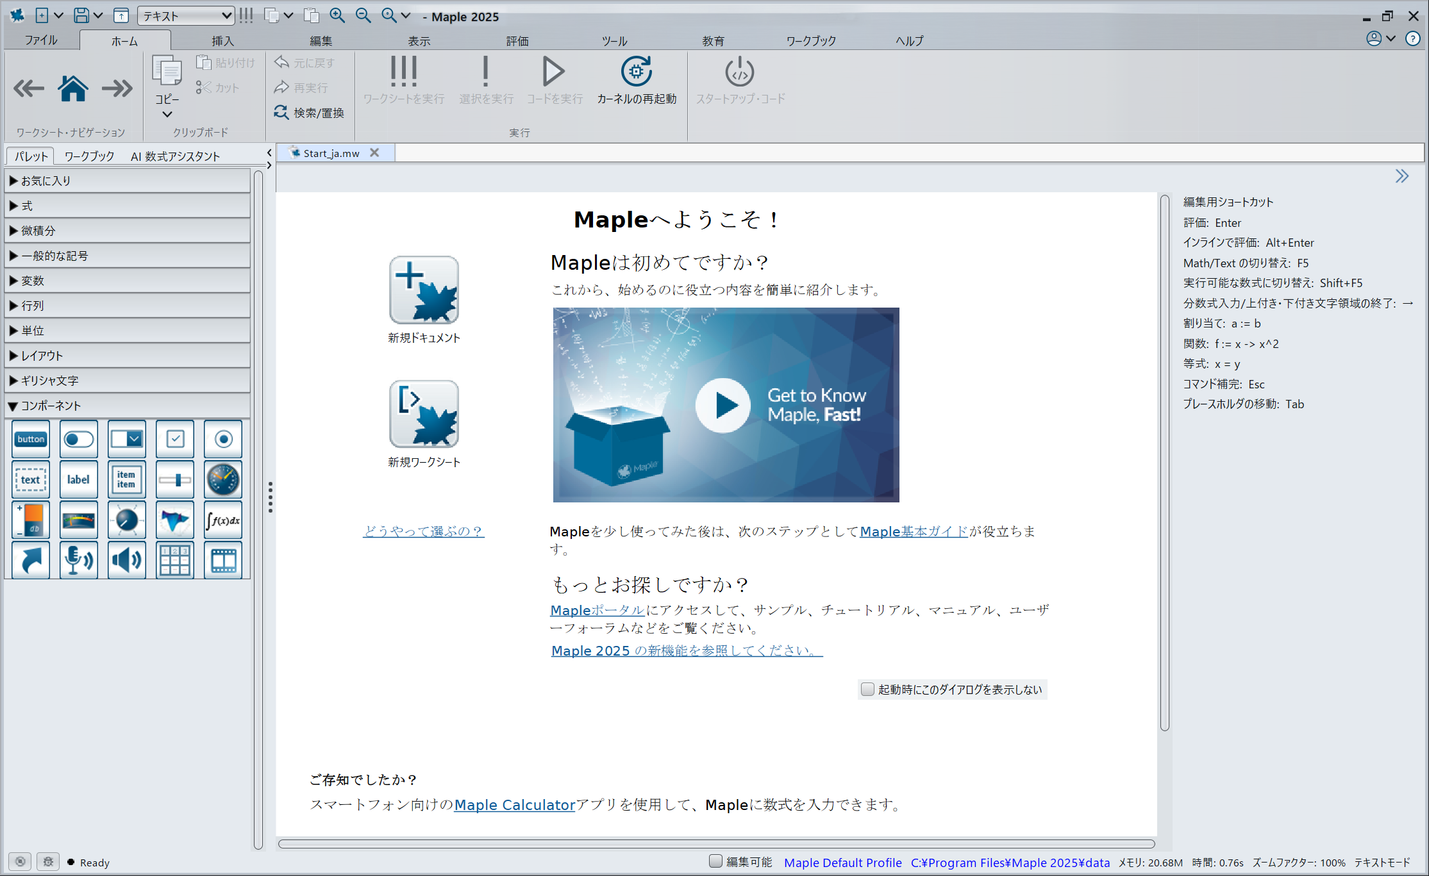Select the list box item component
This screenshot has width=1429, height=876.
127,479
